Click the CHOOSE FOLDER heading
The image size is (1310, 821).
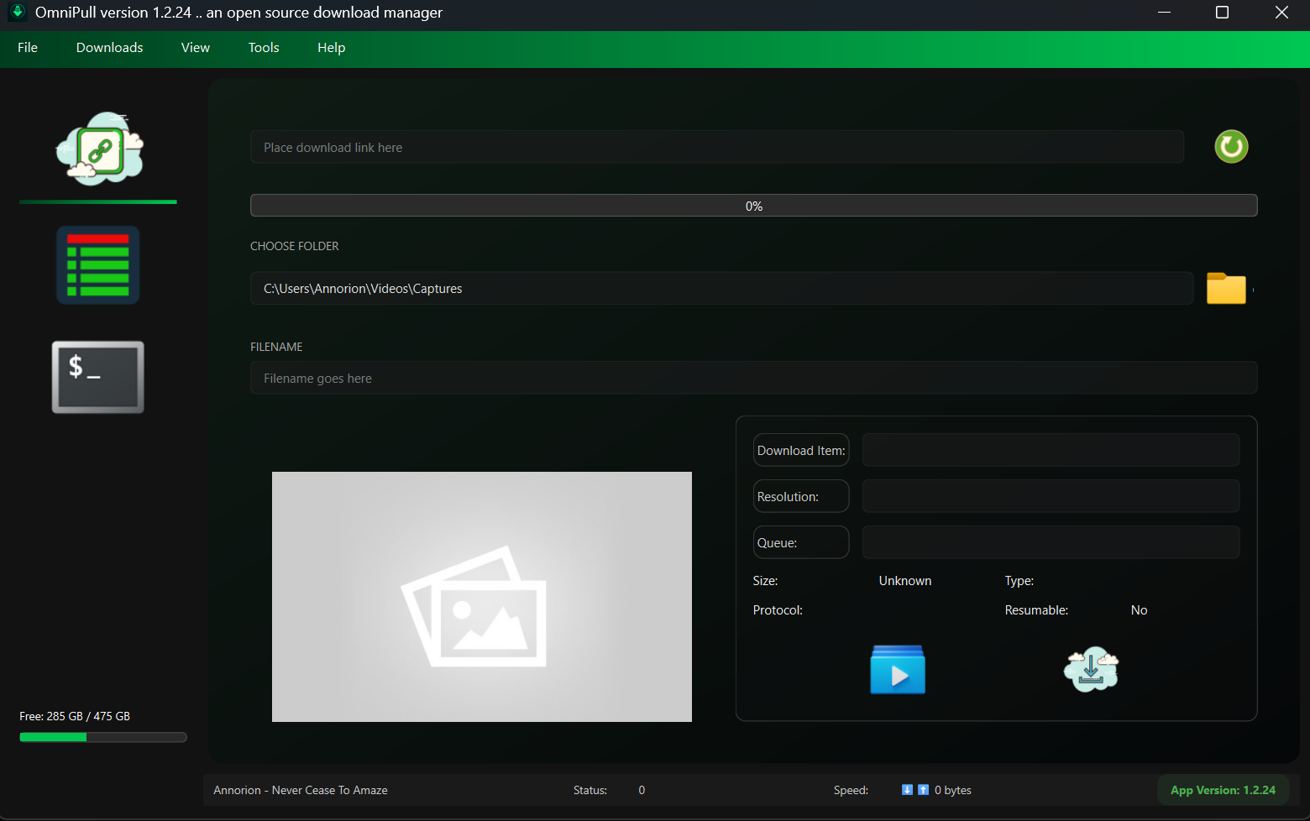click(x=295, y=246)
